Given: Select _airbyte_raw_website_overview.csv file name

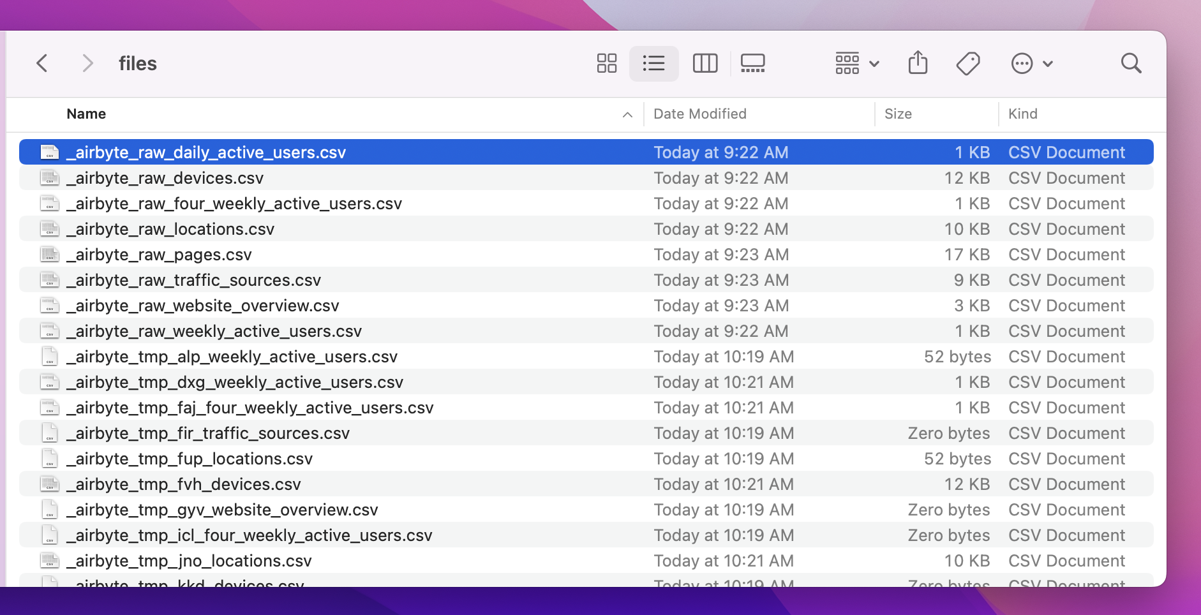Looking at the screenshot, I should 203,306.
